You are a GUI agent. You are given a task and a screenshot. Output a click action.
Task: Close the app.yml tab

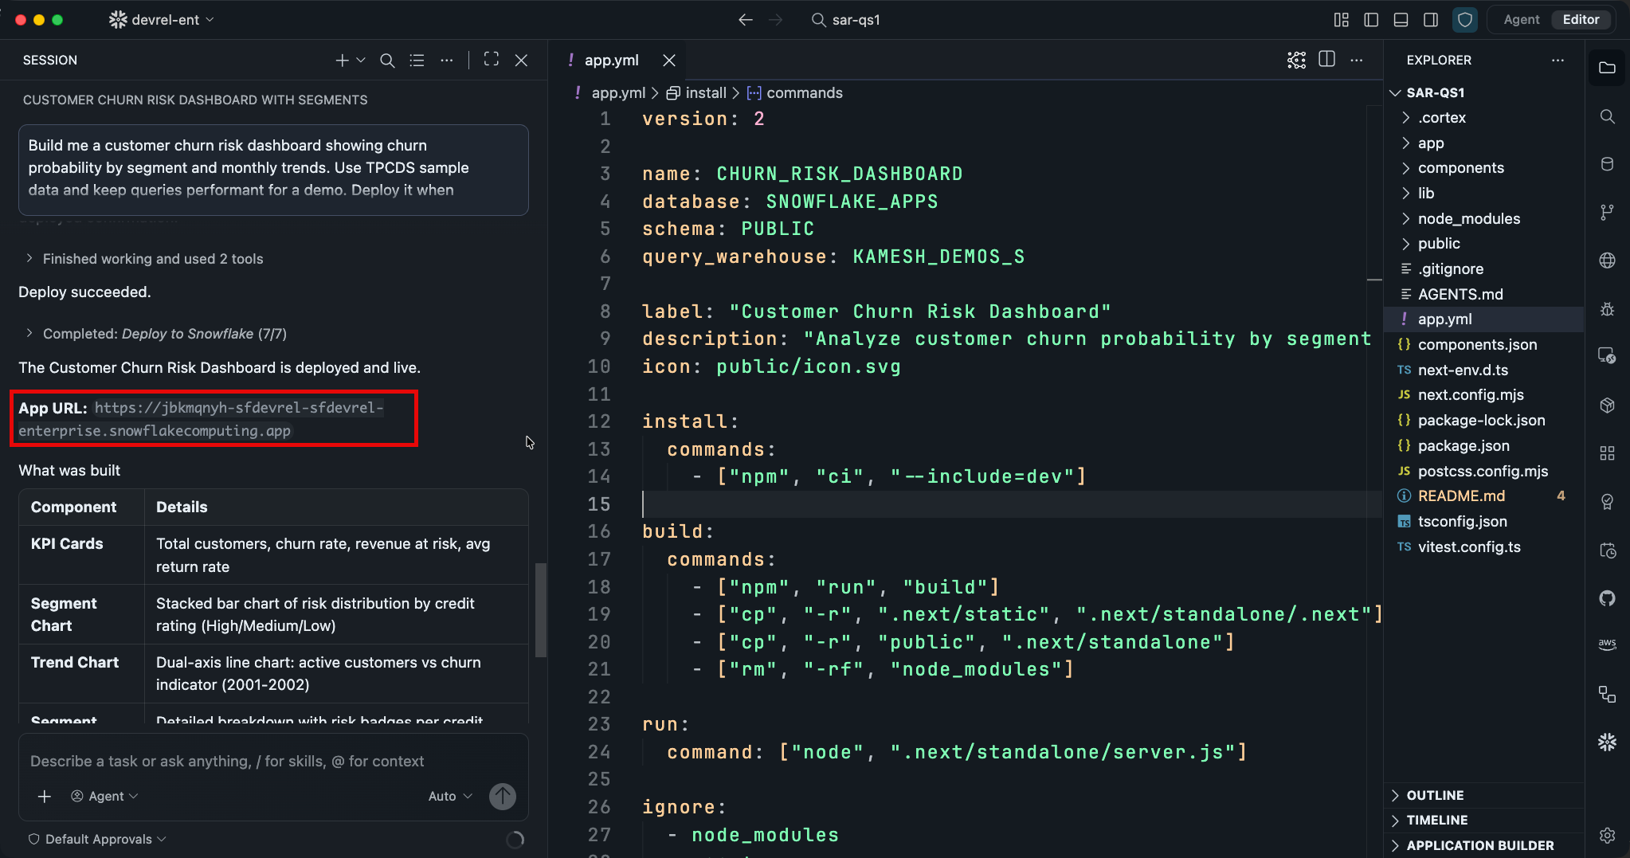(669, 61)
